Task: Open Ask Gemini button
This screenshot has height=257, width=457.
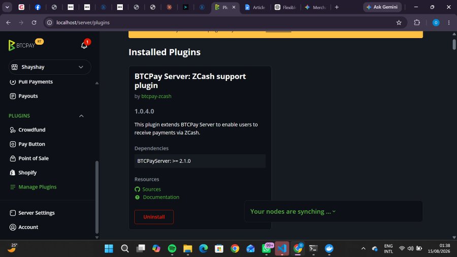Action: click(382, 7)
